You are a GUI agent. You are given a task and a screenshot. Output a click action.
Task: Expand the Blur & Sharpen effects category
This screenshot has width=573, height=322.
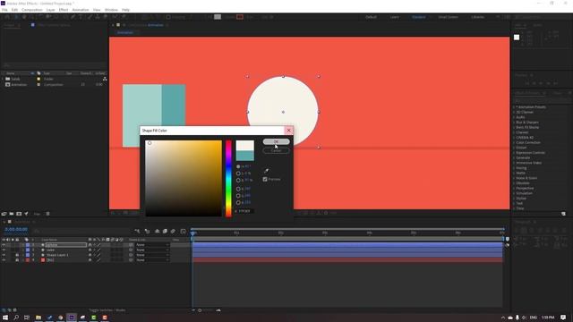click(x=514, y=123)
